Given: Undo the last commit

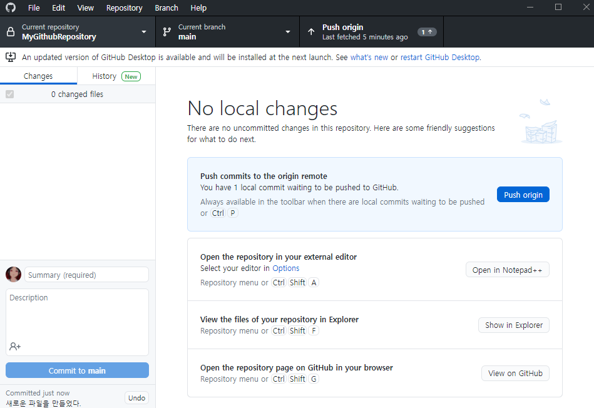Looking at the screenshot, I should click(x=136, y=398).
